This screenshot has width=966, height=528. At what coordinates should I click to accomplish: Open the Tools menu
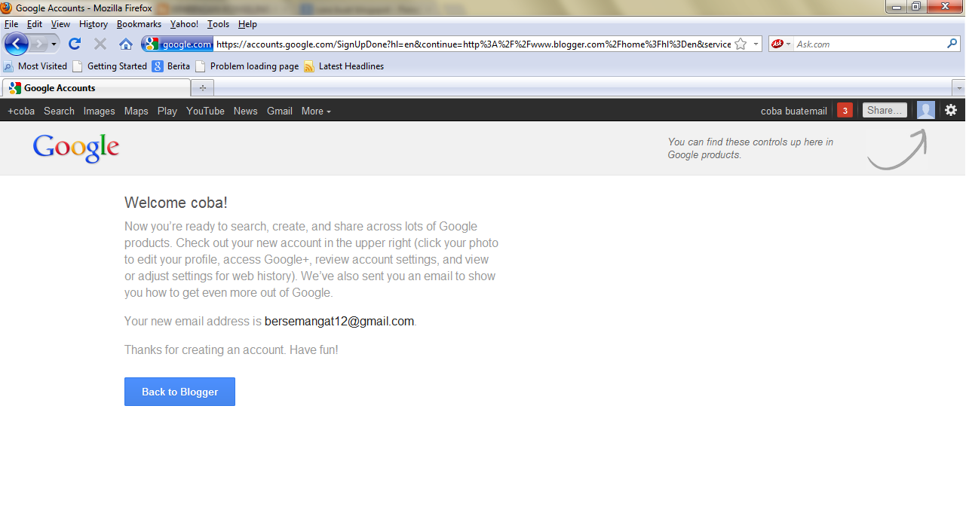[219, 24]
